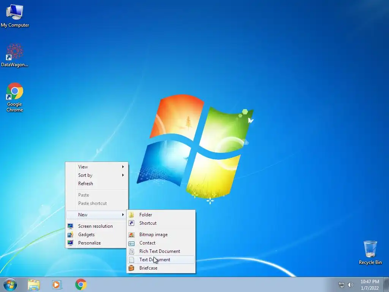This screenshot has width=389, height=292.
Task: Create a new Shortcut
Action: (x=161, y=223)
